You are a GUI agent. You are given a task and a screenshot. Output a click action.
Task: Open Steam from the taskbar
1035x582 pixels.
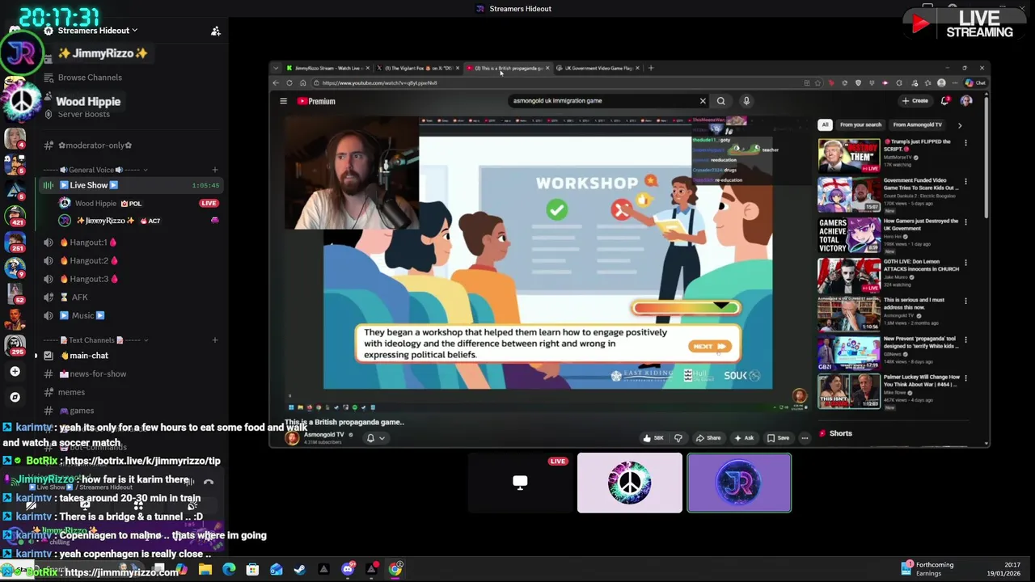point(300,569)
